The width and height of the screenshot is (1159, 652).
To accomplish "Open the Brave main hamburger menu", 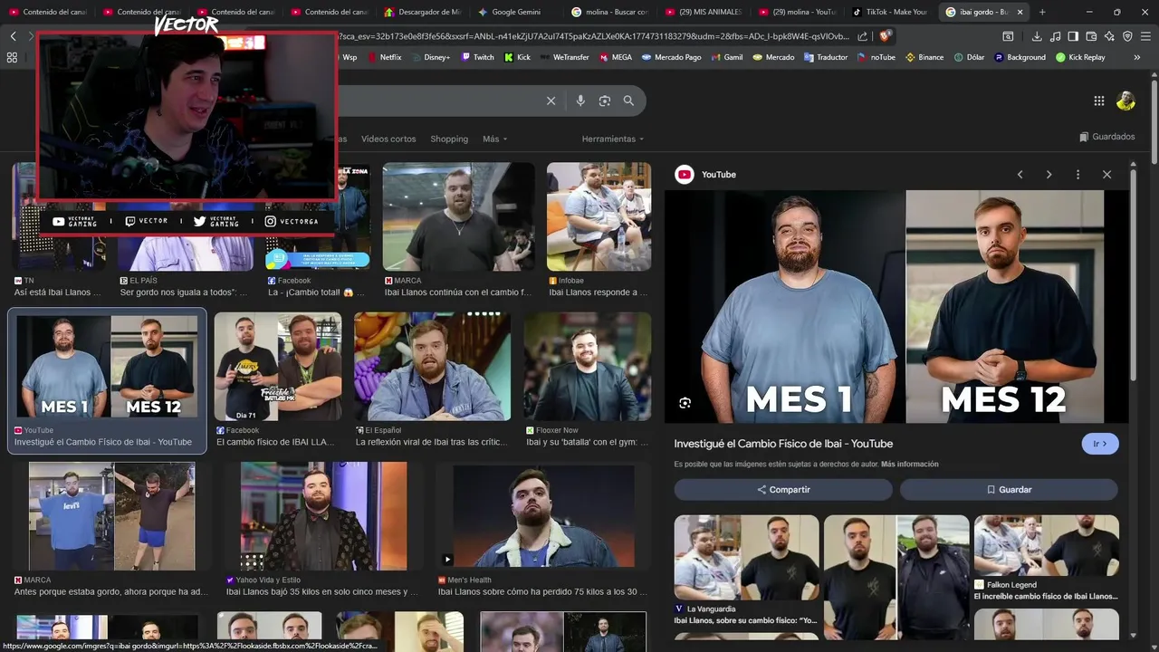I will [x=1145, y=36].
